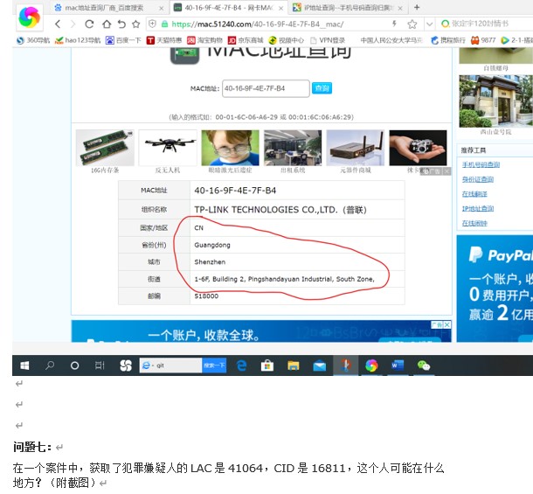Click the MAC地址 input field
The image size is (533, 494).
[266, 88]
